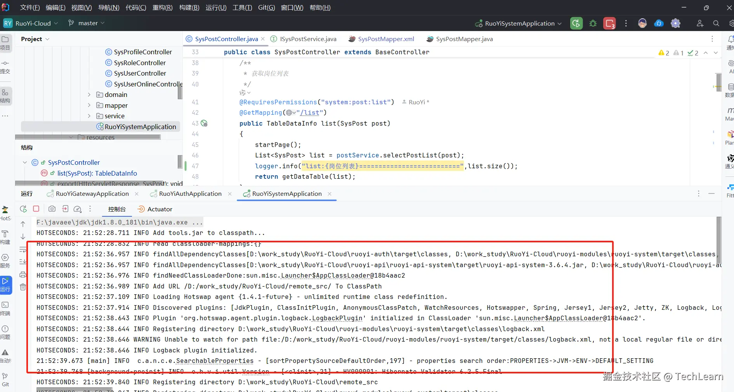Image resolution: width=734 pixels, height=392 pixels.
Task: Open the master branch dropdown
Action: pyautogui.click(x=87, y=23)
